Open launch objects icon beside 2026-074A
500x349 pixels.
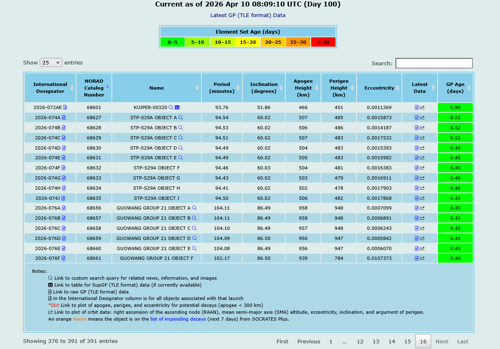tap(64, 118)
